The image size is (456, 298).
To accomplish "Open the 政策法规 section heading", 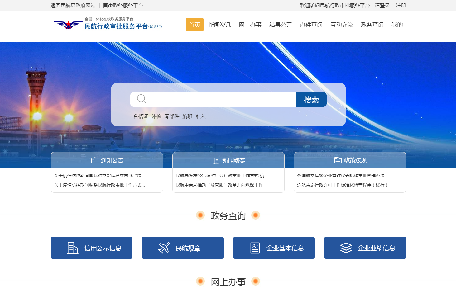I will (355, 160).
